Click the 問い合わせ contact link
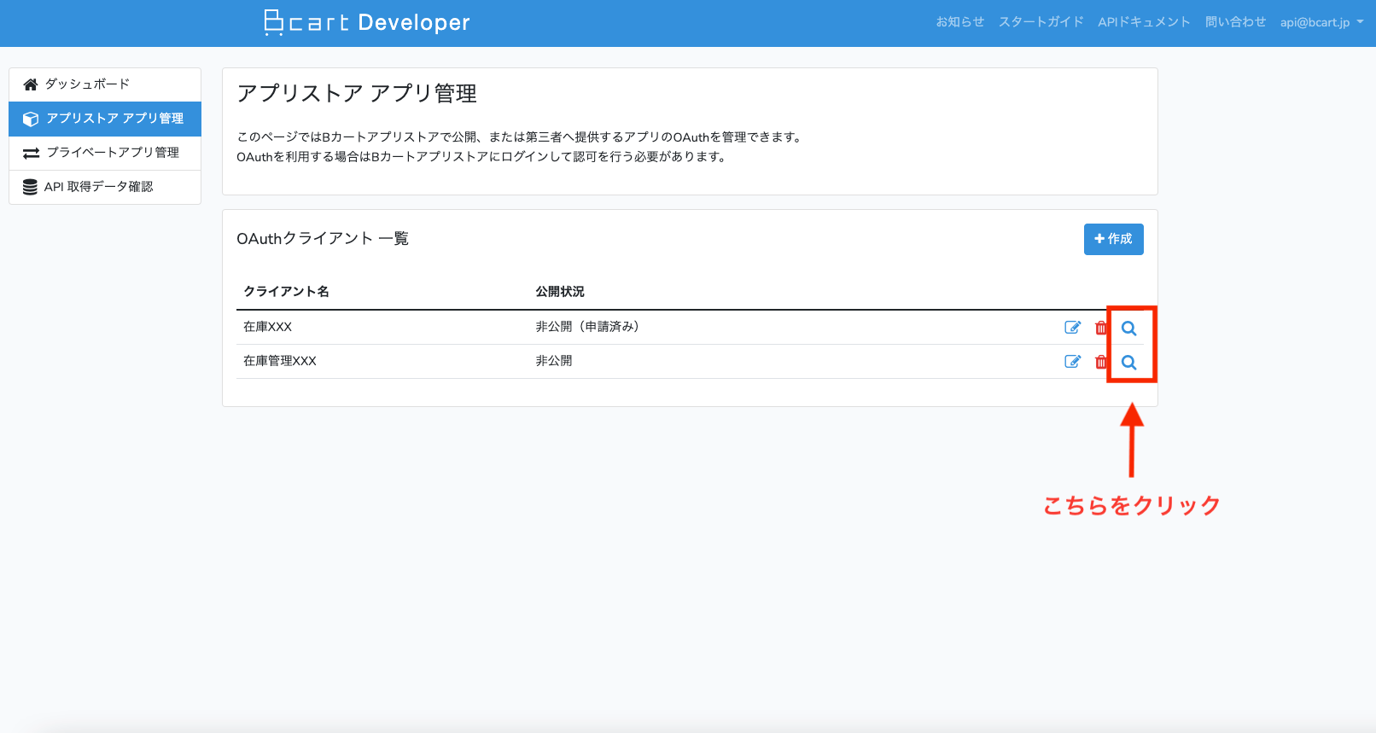This screenshot has height=733, width=1376. point(1235,22)
